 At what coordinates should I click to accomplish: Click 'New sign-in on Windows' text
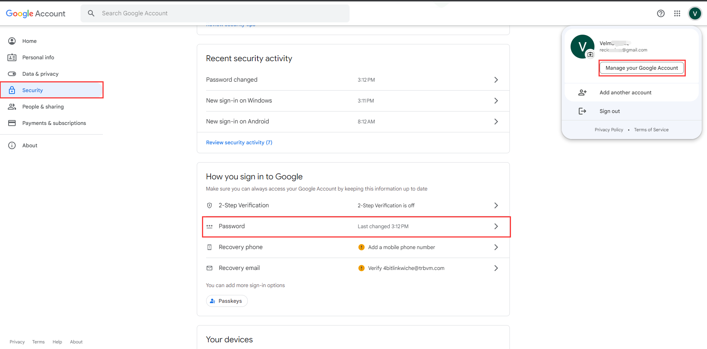239,101
